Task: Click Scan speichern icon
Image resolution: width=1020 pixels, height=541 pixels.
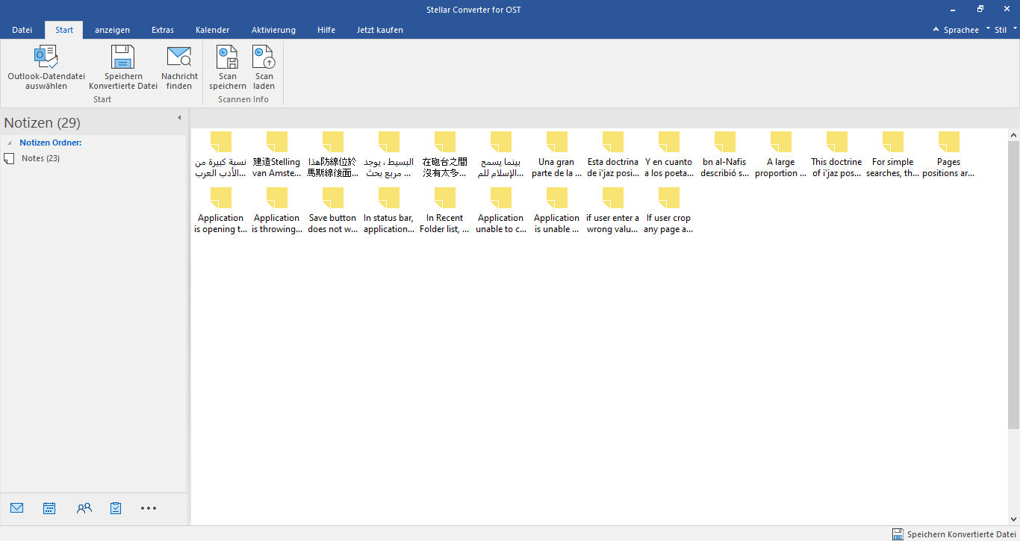Action: (227, 57)
